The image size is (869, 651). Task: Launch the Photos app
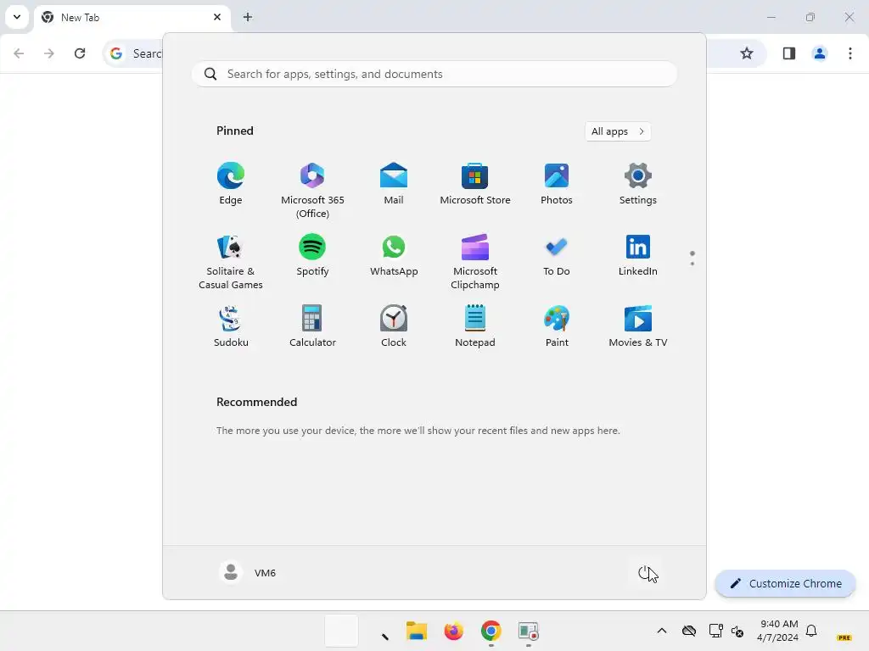click(557, 184)
